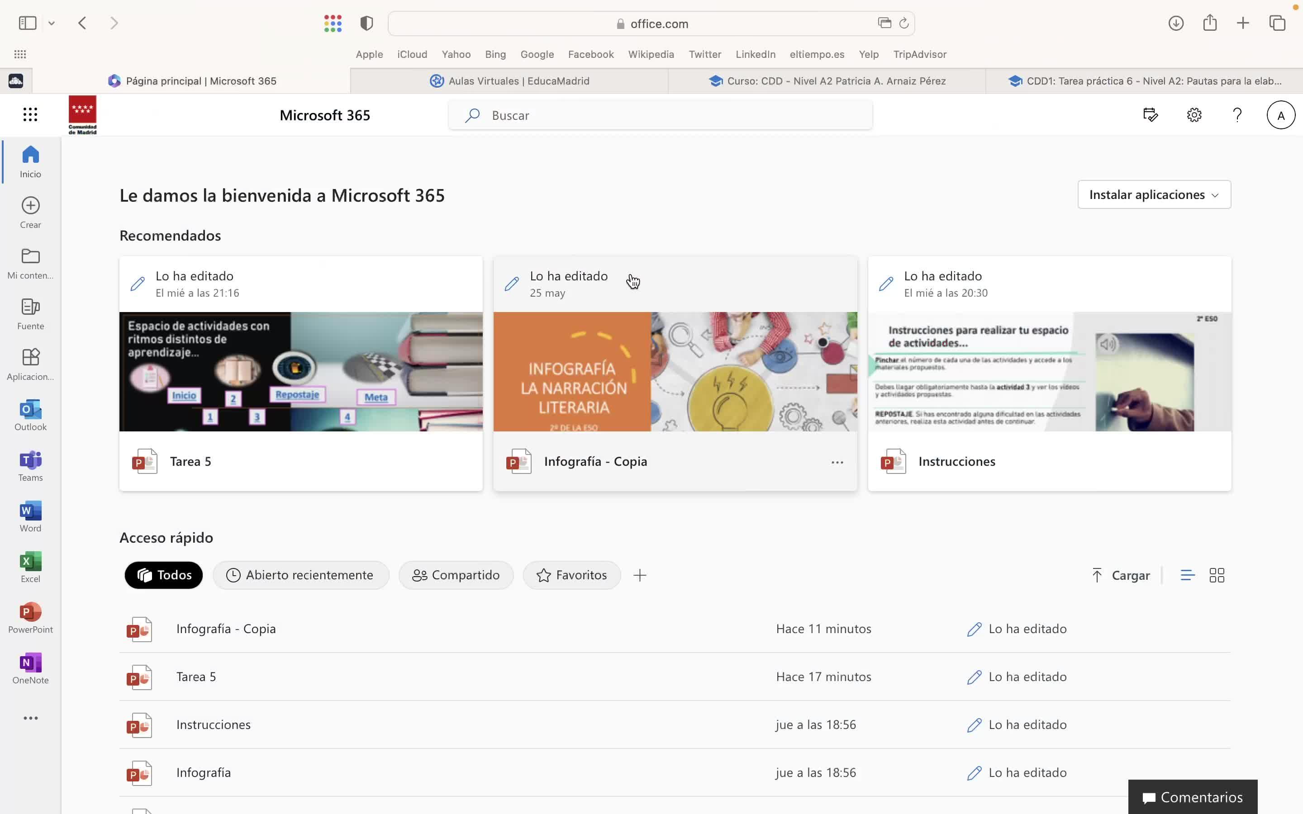Open PowerPoint from the left sidebar
The image size is (1303, 814).
point(30,617)
